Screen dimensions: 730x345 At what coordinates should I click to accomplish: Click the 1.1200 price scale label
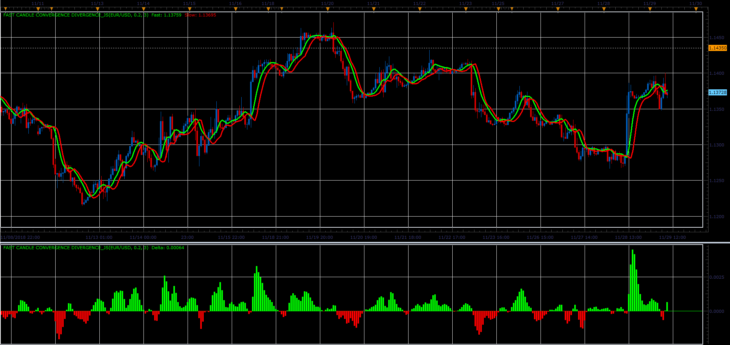point(717,217)
